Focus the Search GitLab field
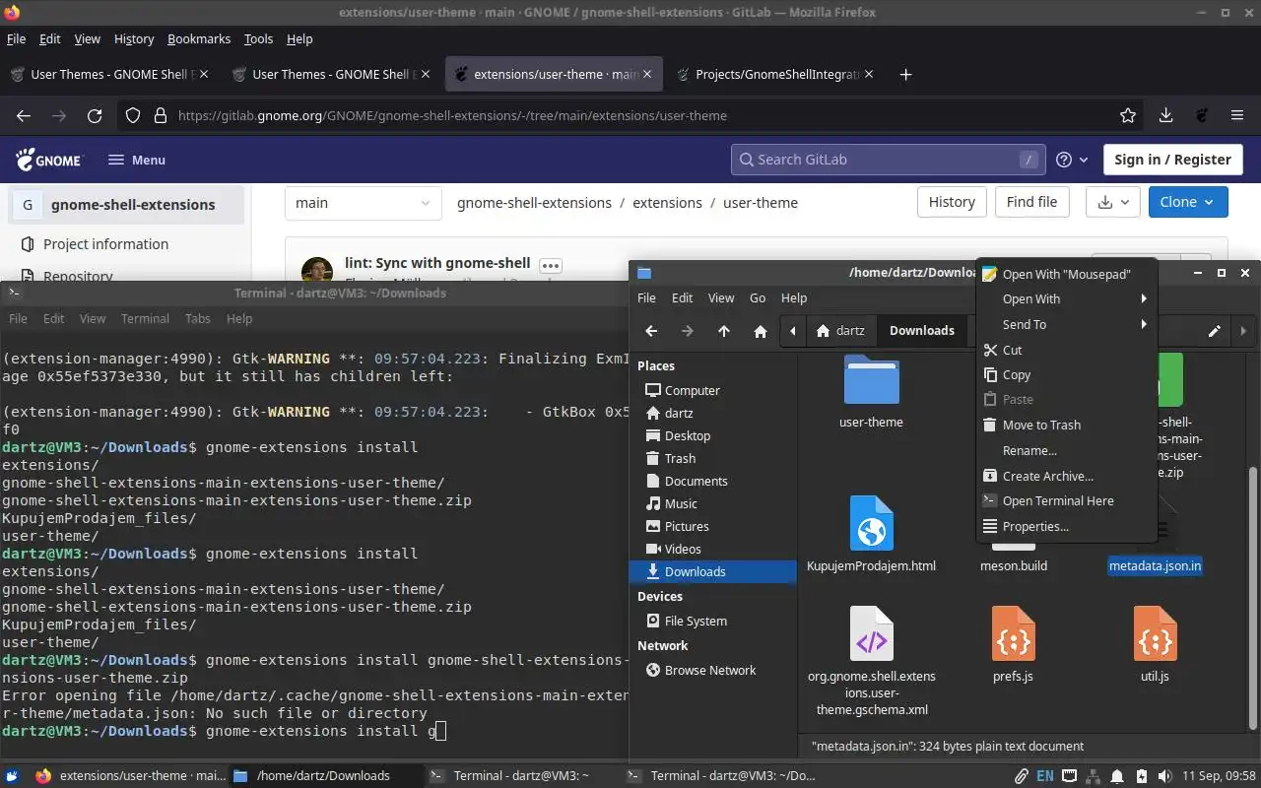 tap(888, 160)
